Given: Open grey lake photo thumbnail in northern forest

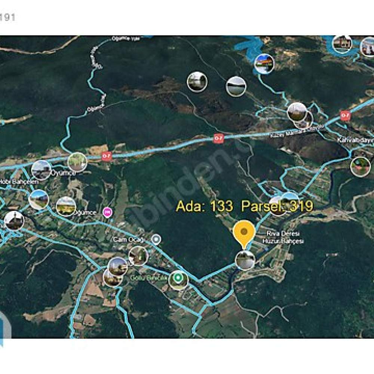Looking at the screenshot, I should pyautogui.click(x=236, y=86).
